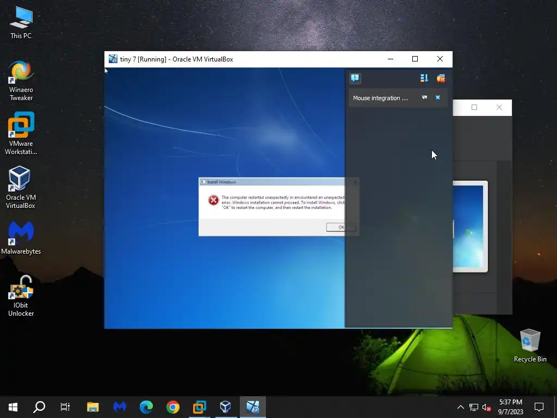557x418 pixels.
Task: Dismiss the Mouse integration notification
Action: click(x=438, y=97)
